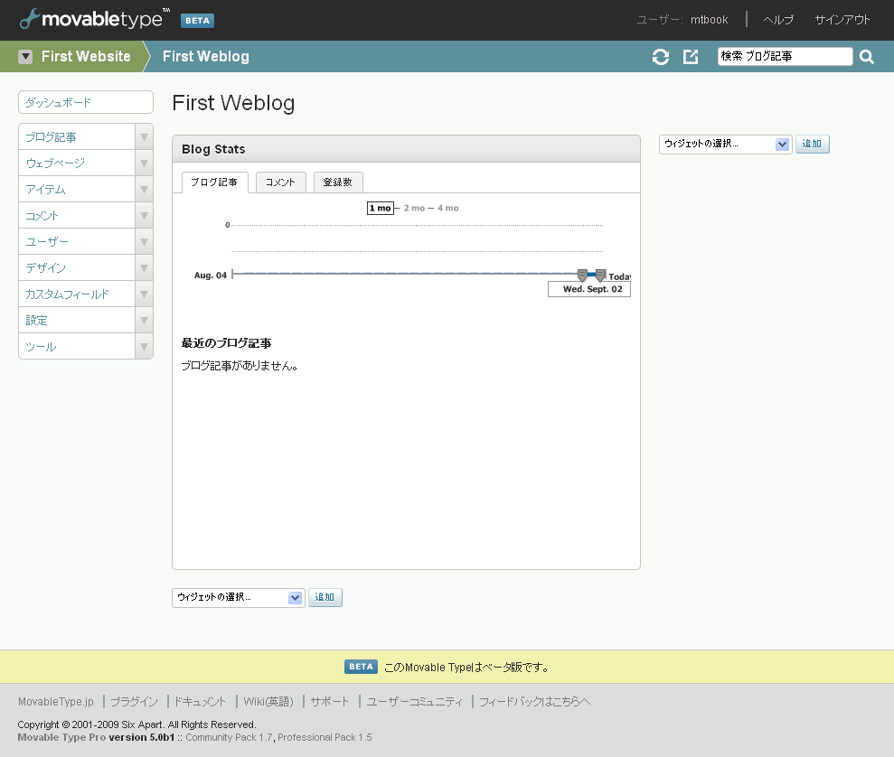Open the ダッシュボード menu item

coord(86,102)
